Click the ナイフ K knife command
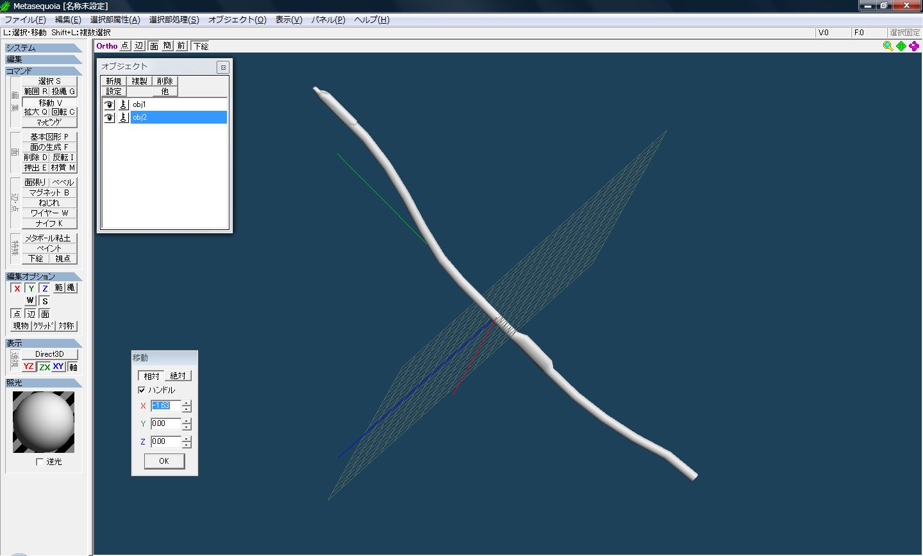The height and width of the screenshot is (556, 923). (x=49, y=224)
